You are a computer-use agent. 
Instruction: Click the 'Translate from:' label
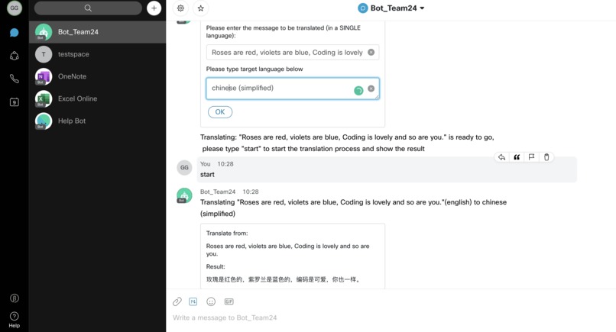click(x=227, y=233)
